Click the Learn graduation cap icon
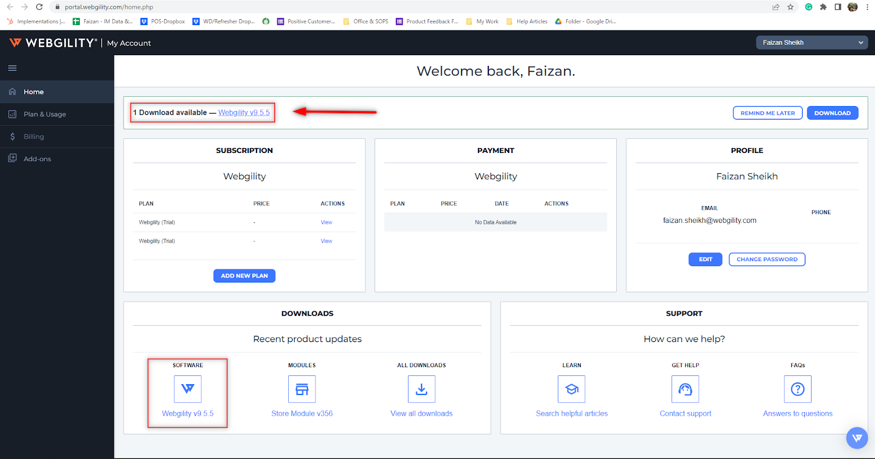The height and width of the screenshot is (459, 875). click(571, 389)
